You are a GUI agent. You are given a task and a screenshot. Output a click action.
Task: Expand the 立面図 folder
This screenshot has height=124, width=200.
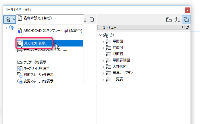coord(103,48)
